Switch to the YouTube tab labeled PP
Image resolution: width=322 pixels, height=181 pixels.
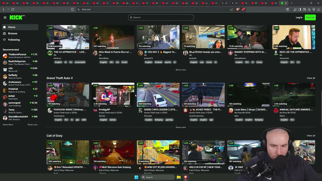[254, 3]
